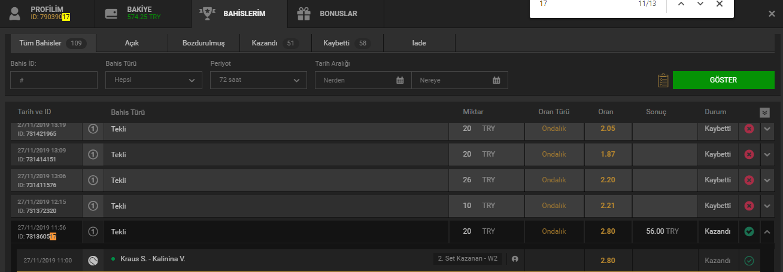Image resolution: width=783 pixels, height=272 pixels.
Task: Click single-bet icon on bet 731411576
Action: [93, 180]
